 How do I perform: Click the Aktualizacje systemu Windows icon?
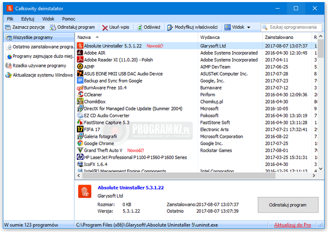(9, 75)
